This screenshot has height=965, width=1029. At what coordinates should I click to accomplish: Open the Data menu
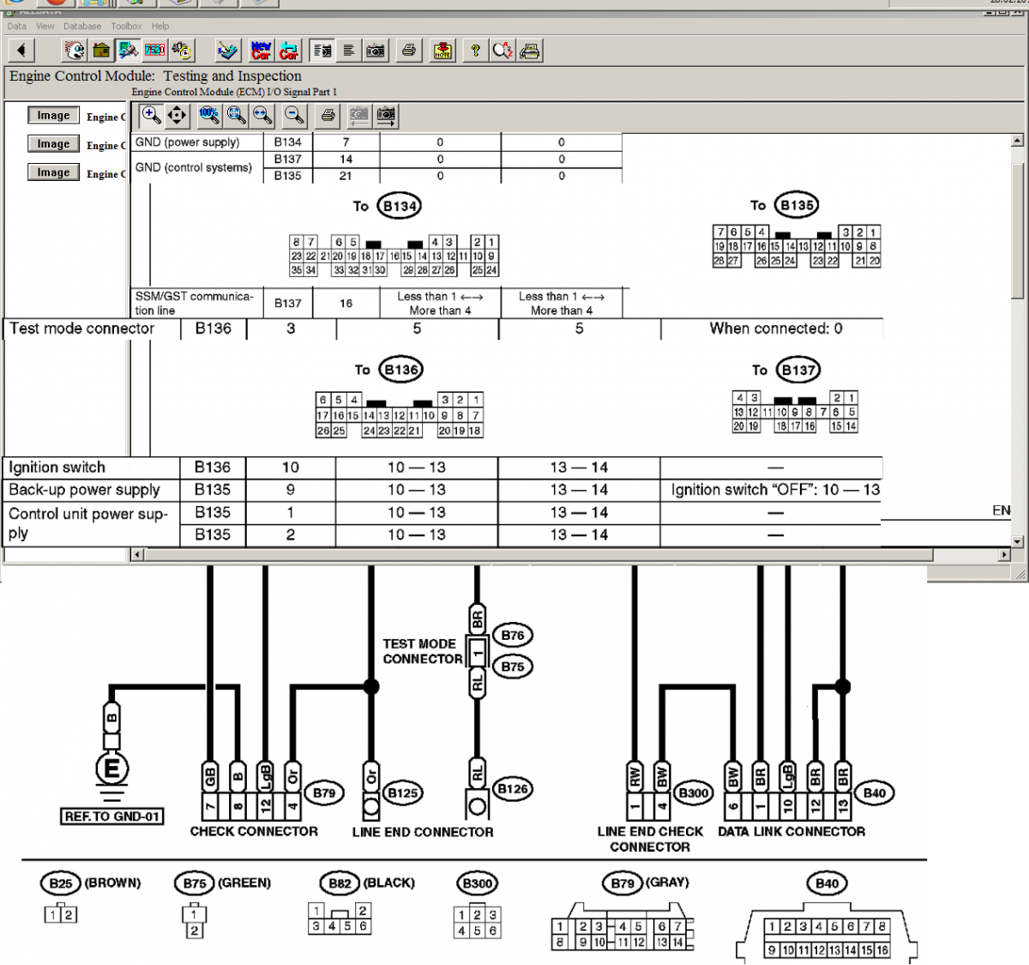(17, 27)
